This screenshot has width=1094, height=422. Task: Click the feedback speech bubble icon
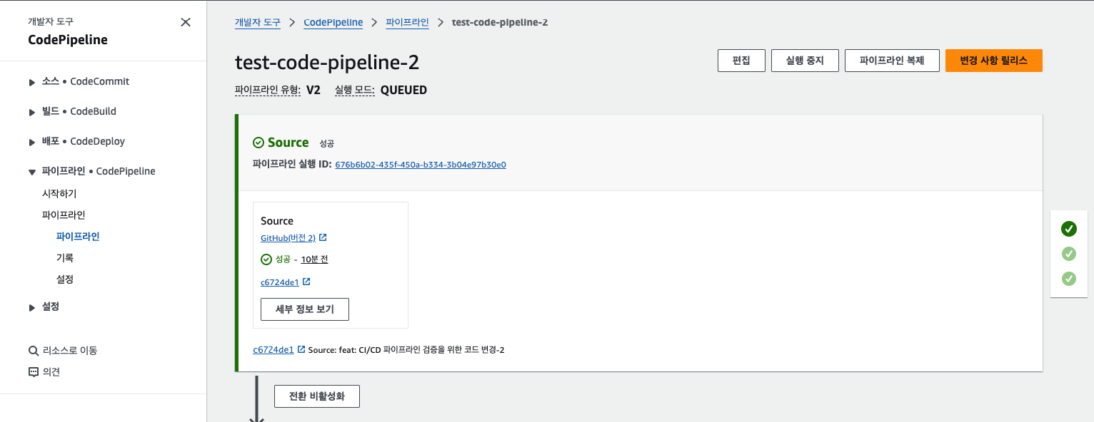pos(33,372)
